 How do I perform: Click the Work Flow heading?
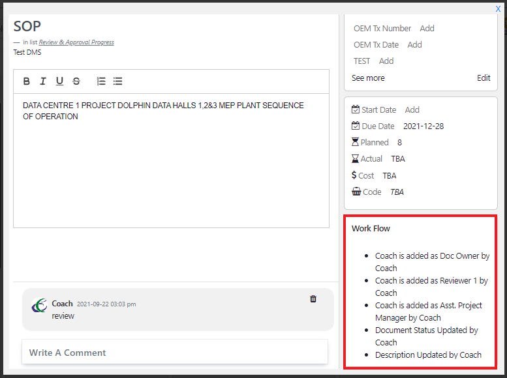tap(371, 228)
